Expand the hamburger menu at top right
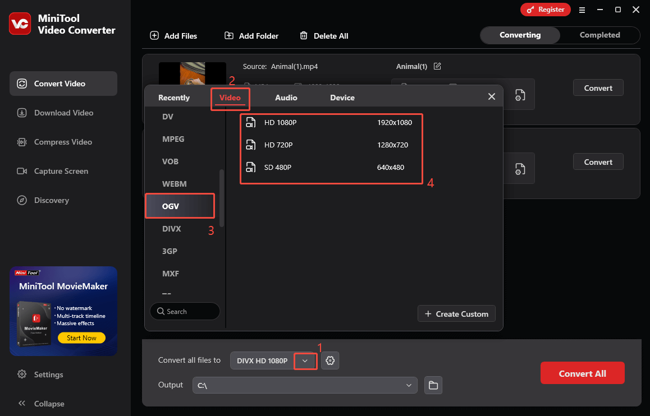 pyautogui.click(x=582, y=10)
